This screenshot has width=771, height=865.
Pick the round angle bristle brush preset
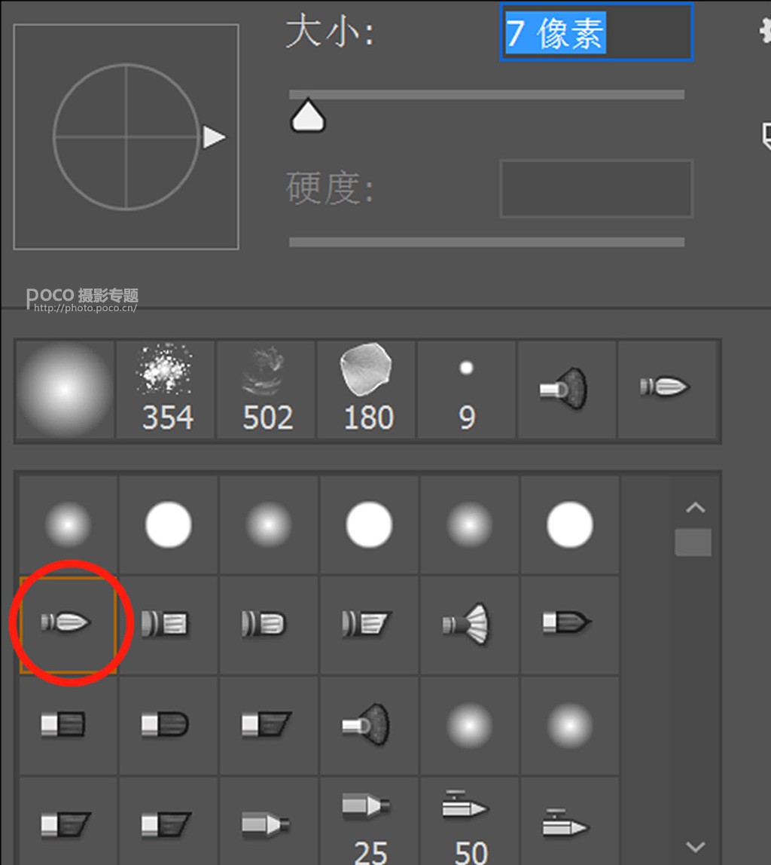pos(369,625)
